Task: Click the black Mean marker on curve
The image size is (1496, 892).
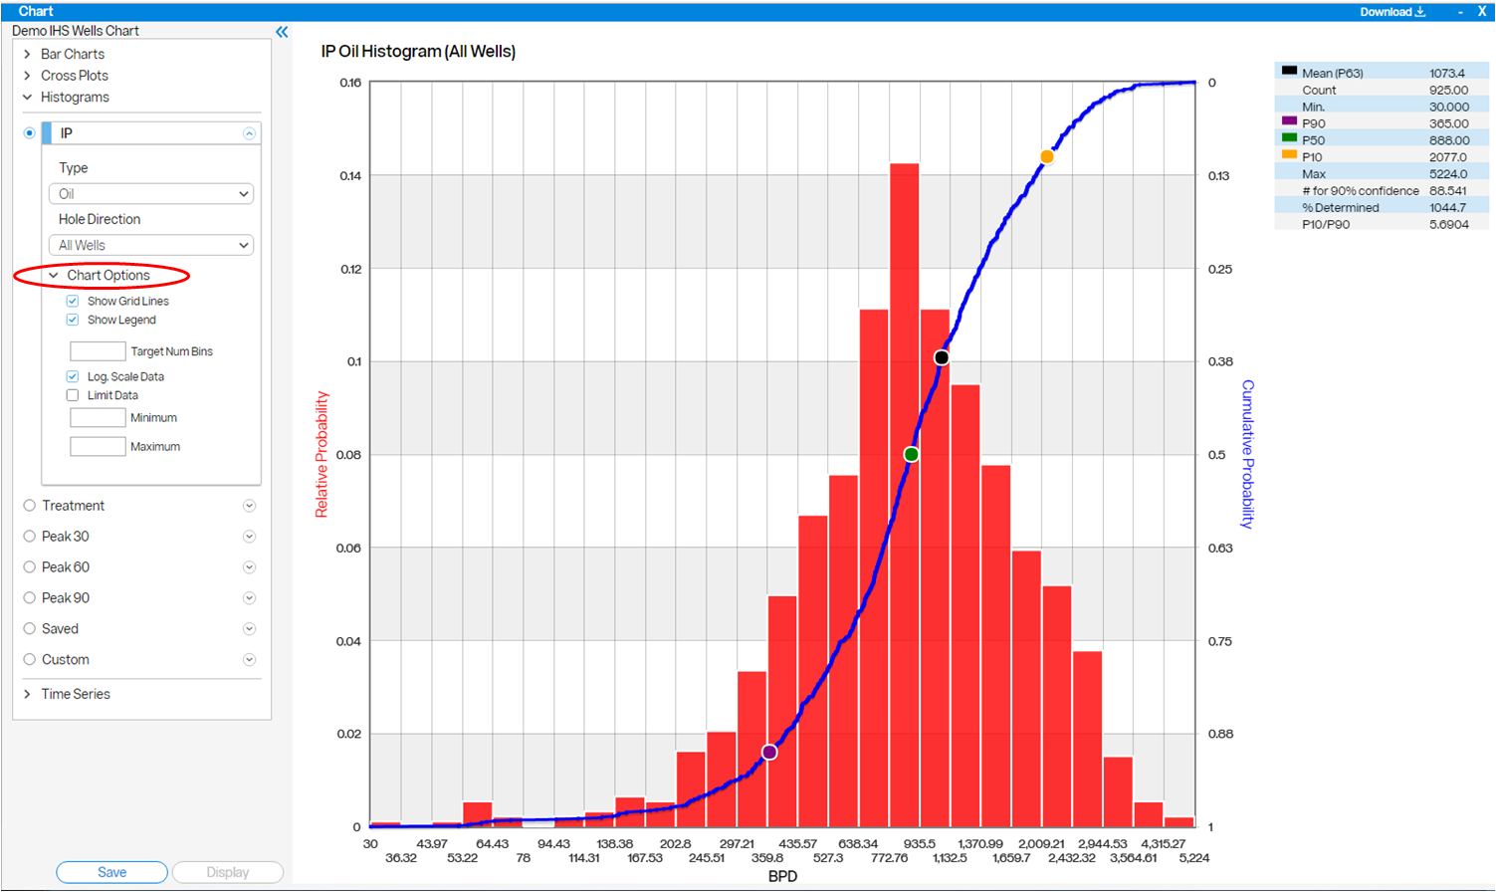Action: (942, 357)
